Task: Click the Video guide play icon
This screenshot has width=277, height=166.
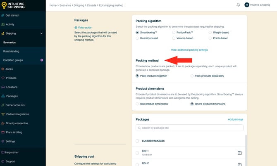Action: click(x=76, y=28)
